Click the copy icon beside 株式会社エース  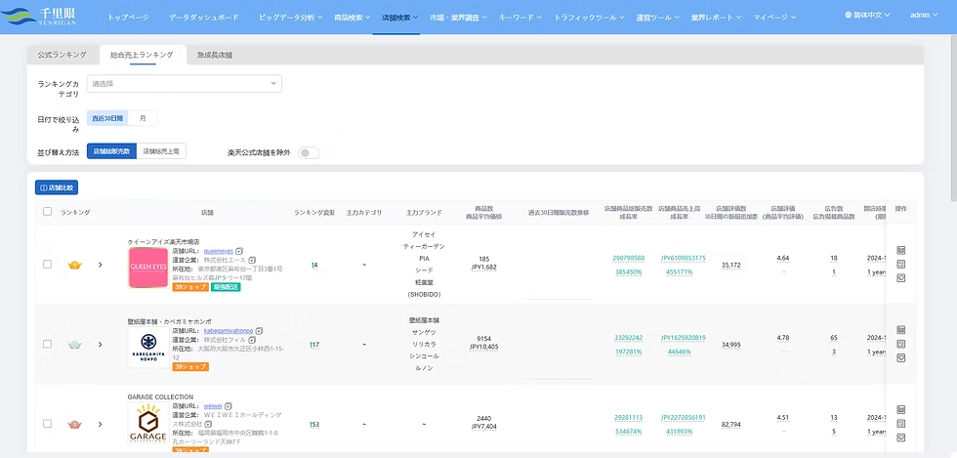(252, 260)
